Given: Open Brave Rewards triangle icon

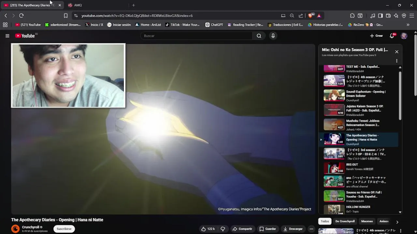Looking at the screenshot, I should (x=319, y=16).
